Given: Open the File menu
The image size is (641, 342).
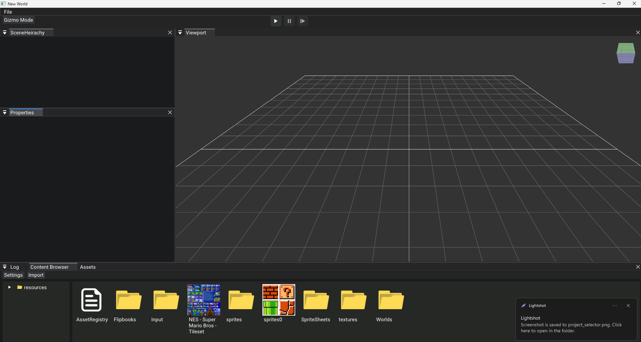Looking at the screenshot, I should pos(8,12).
